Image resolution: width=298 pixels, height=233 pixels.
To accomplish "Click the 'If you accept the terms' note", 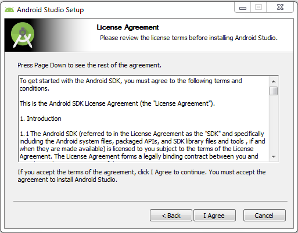I will pos(142,176).
